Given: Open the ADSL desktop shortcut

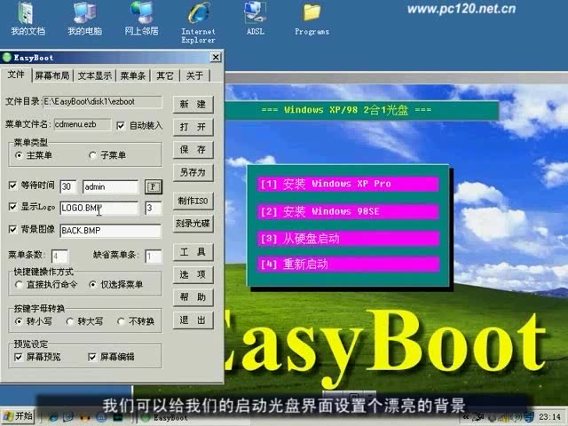Looking at the screenshot, I should [x=256, y=18].
